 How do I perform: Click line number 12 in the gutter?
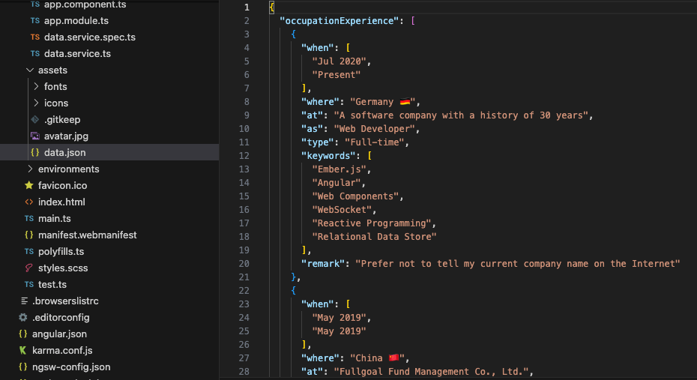(244, 156)
